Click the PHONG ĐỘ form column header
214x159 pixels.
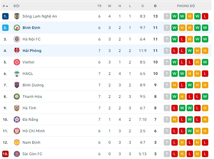(x=186, y=6)
